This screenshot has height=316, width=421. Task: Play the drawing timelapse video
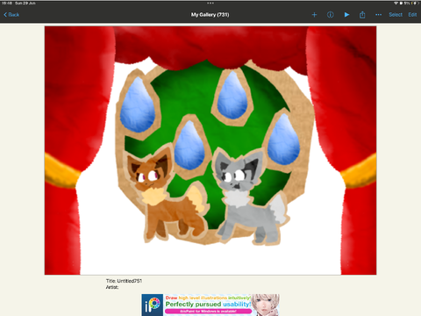(346, 15)
